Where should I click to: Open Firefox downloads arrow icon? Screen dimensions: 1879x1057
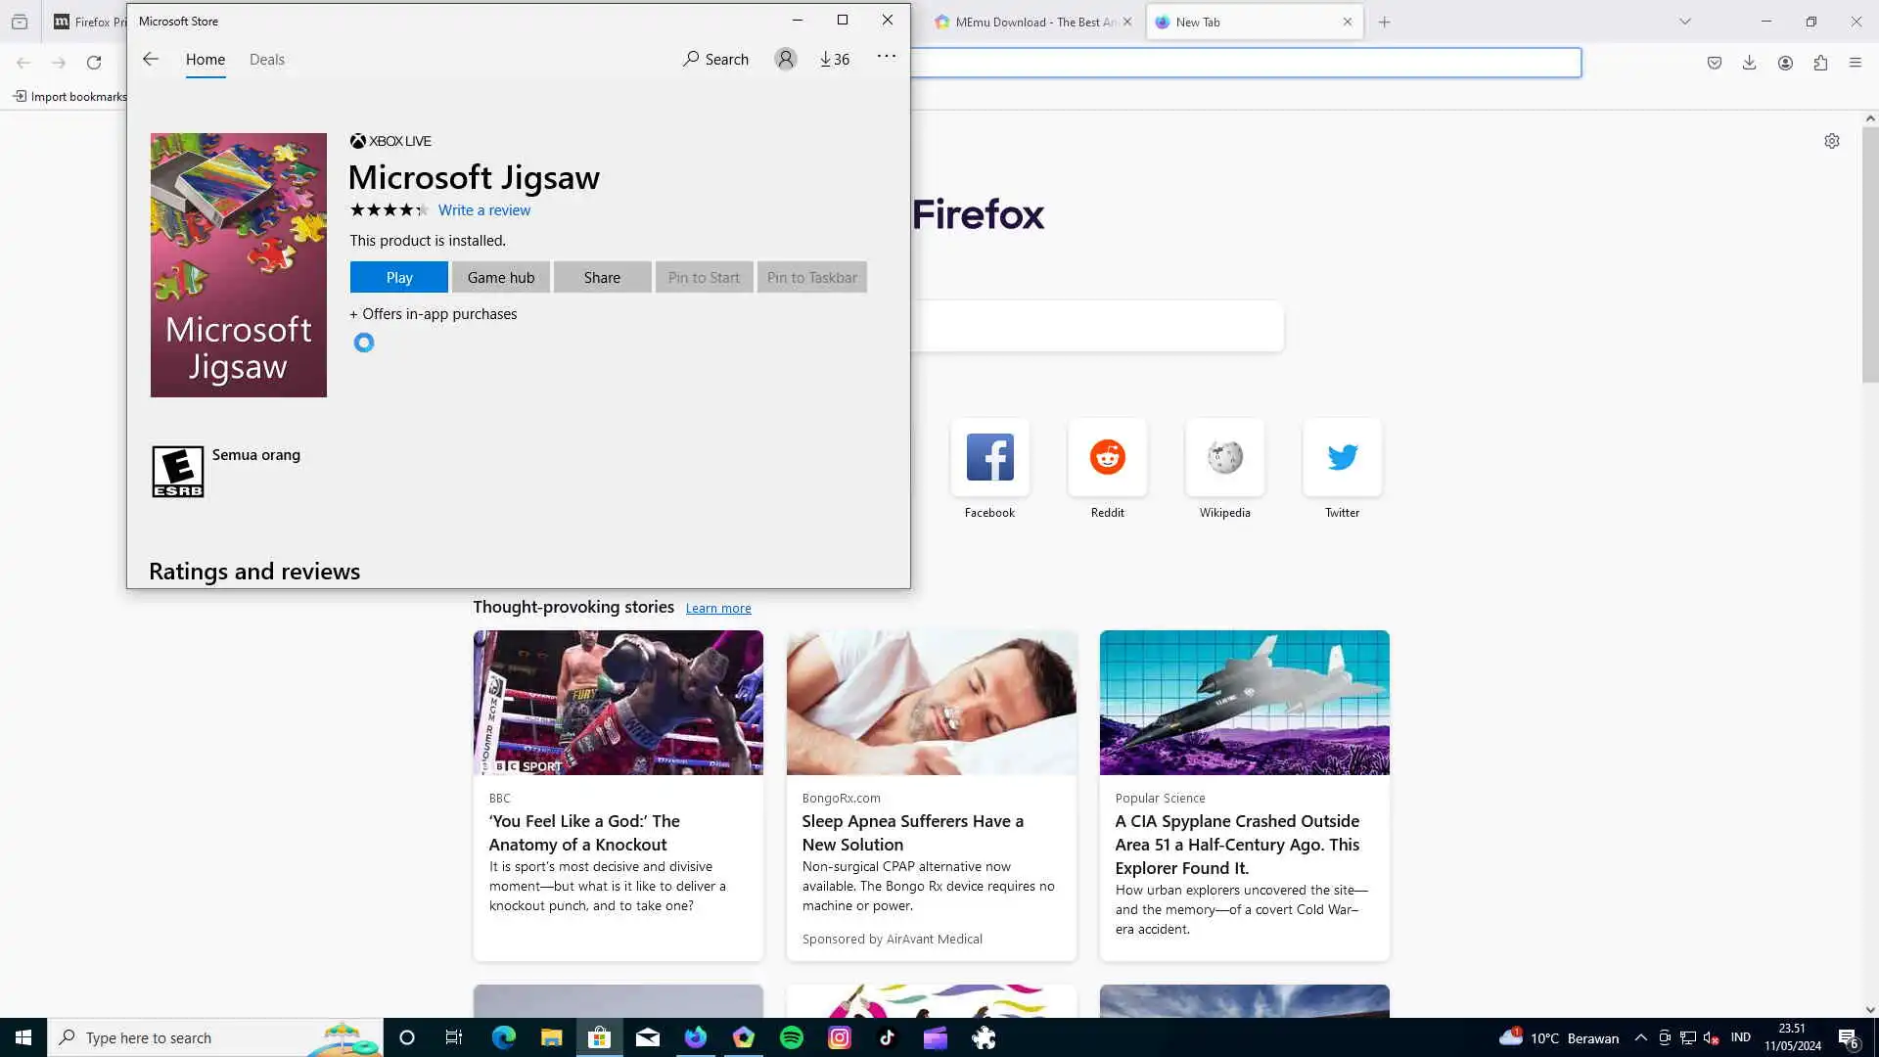[x=1749, y=63]
